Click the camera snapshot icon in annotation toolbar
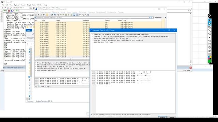Screen dimensions: 218x122 coord(209,51)
